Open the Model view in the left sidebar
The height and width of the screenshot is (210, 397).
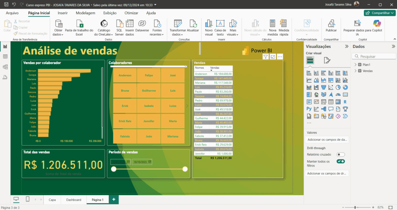click(5, 67)
